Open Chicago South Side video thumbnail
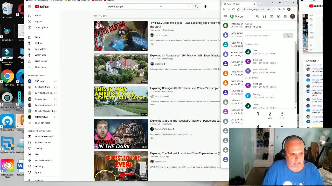Image resolution: width=332 pixels, height=186 pixels. point(121,101)
